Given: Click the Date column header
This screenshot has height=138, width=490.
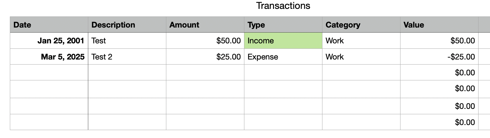Looking at the screenshot, I should [49, 25].
